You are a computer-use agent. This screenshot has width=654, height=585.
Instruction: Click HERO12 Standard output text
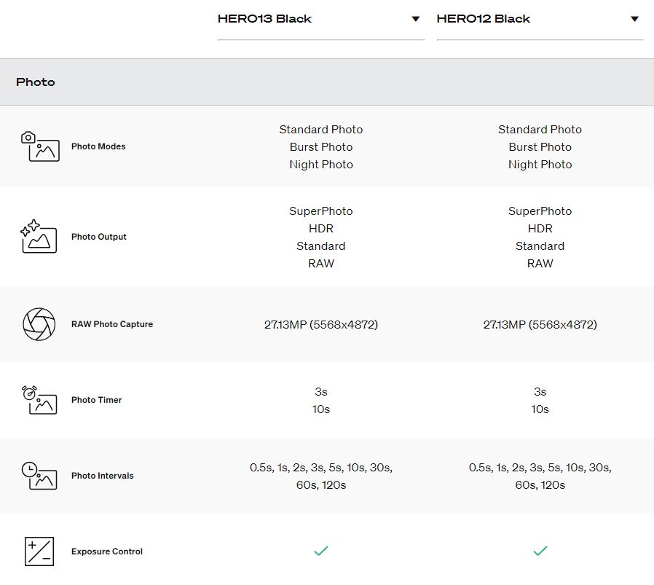[x=540, y=246]
